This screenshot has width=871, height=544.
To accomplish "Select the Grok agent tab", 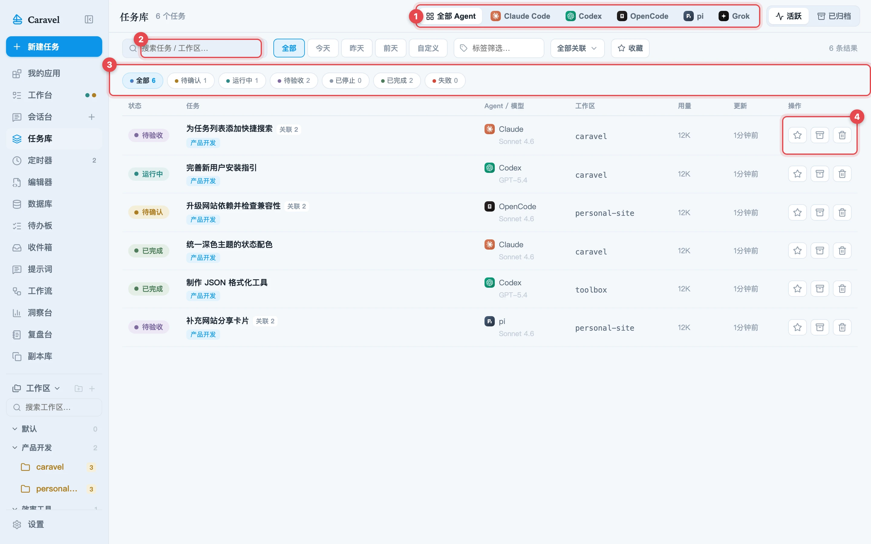I will click(x=734, y=16).
